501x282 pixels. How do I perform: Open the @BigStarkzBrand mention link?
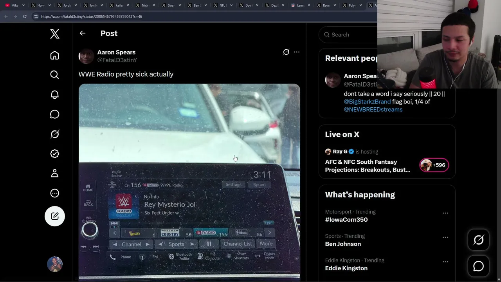[367, 101]
